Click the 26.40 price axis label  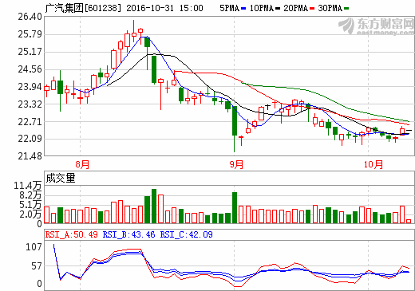30,17
